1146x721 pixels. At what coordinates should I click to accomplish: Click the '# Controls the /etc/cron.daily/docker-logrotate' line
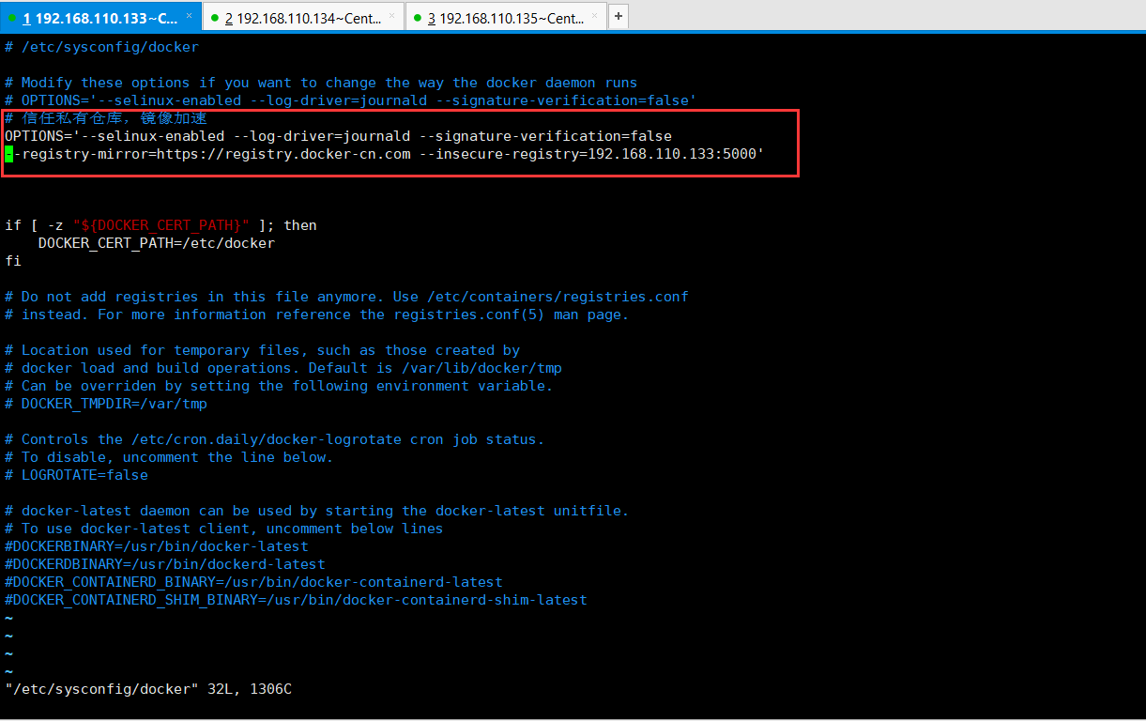[x=275, y=439]
